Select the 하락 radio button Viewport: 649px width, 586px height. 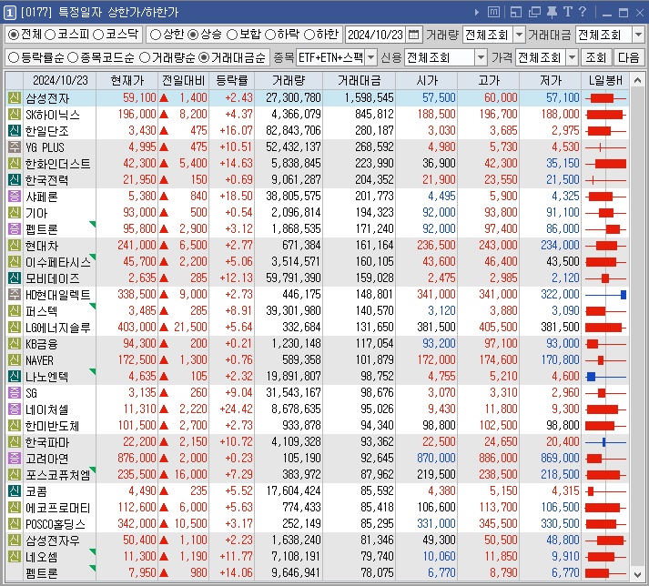click(x=269, y=35)
